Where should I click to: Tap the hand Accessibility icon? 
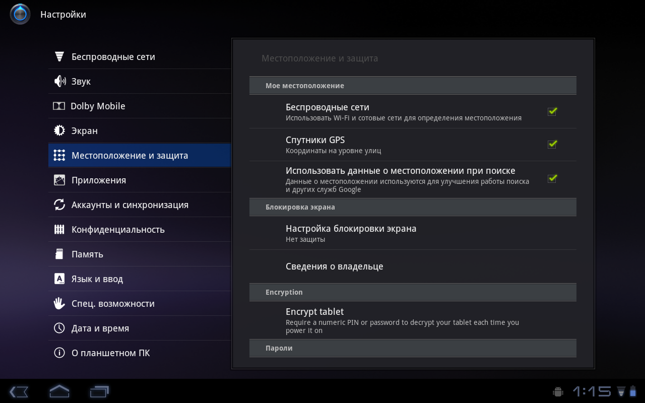pos(59,303)
